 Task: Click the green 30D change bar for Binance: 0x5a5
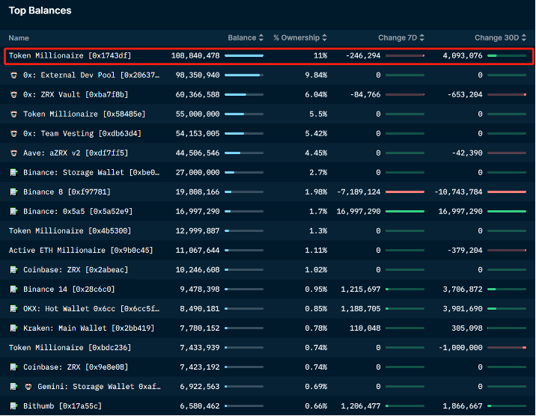point(506,212)
